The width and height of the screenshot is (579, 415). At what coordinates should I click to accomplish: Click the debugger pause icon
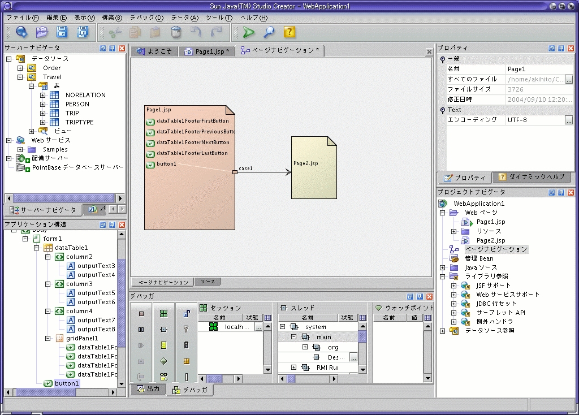click(141, 330)
